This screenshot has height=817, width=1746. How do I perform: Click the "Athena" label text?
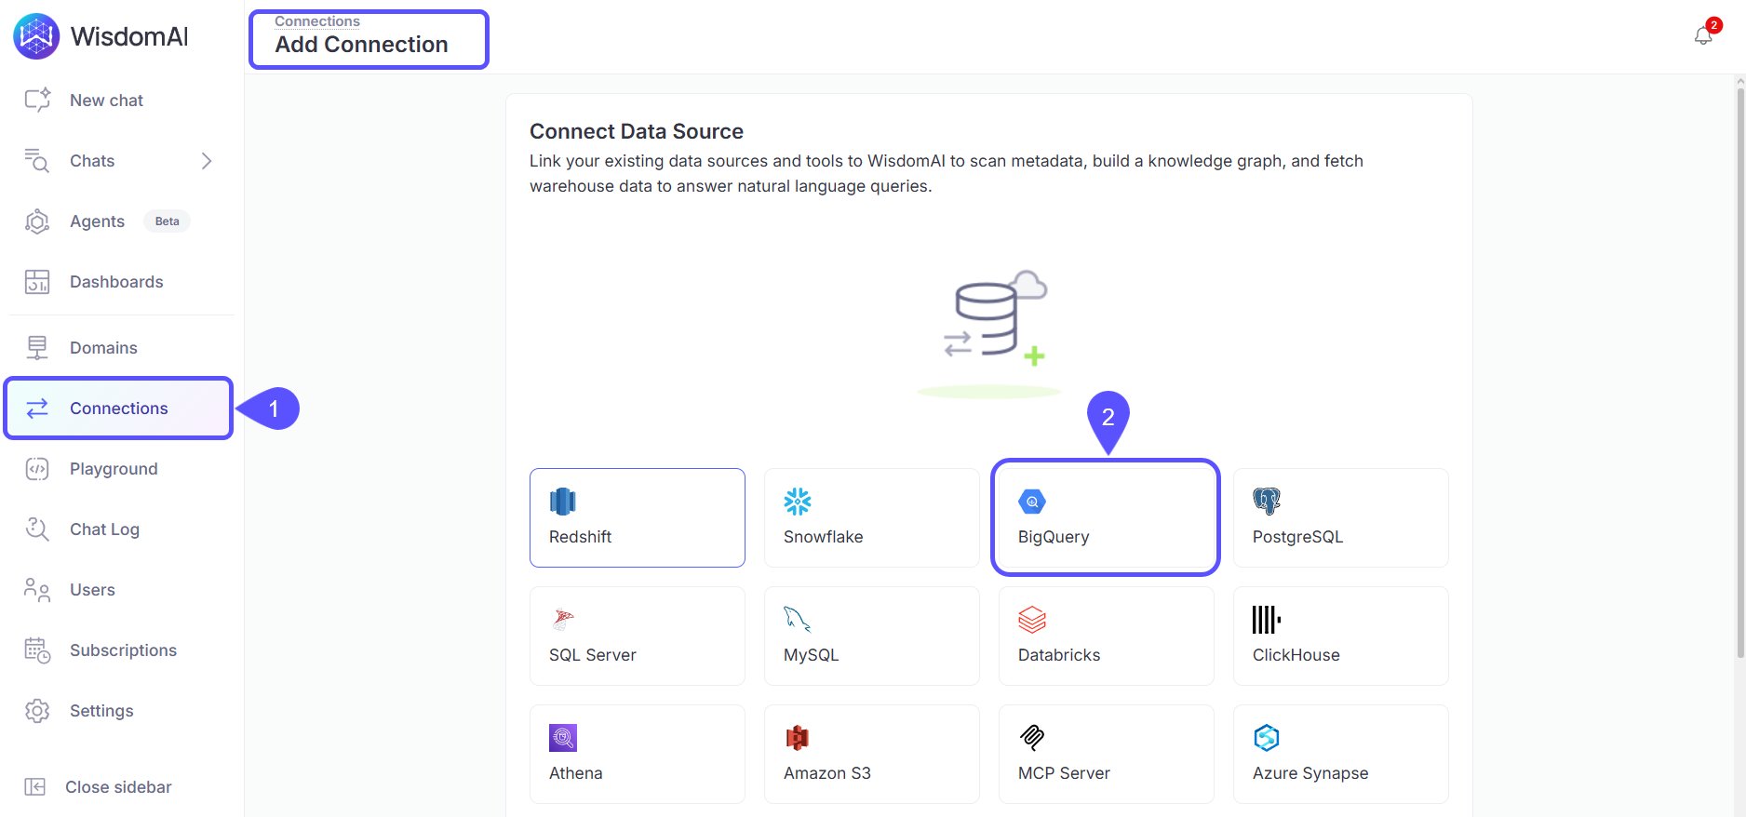coord(576,773)
